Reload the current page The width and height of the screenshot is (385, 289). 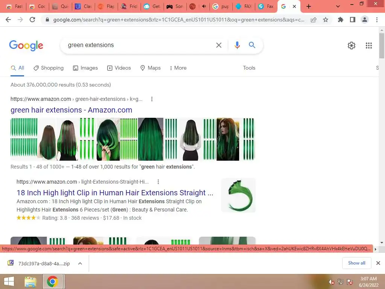(x=32, y=20)
